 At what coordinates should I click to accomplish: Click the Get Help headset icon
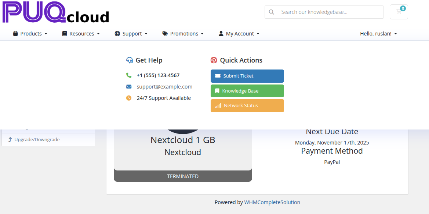click(x=129, y=60)
